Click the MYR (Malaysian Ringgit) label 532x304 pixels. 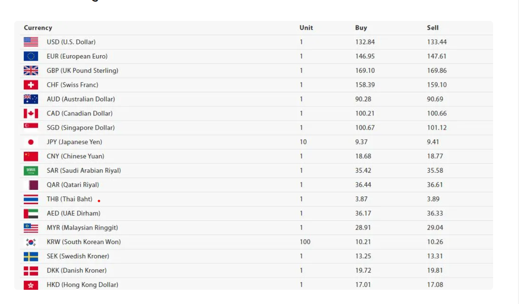tap(83, 227)
